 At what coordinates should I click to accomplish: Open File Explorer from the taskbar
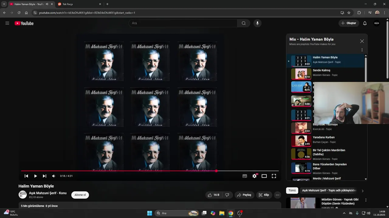point(222,213)
